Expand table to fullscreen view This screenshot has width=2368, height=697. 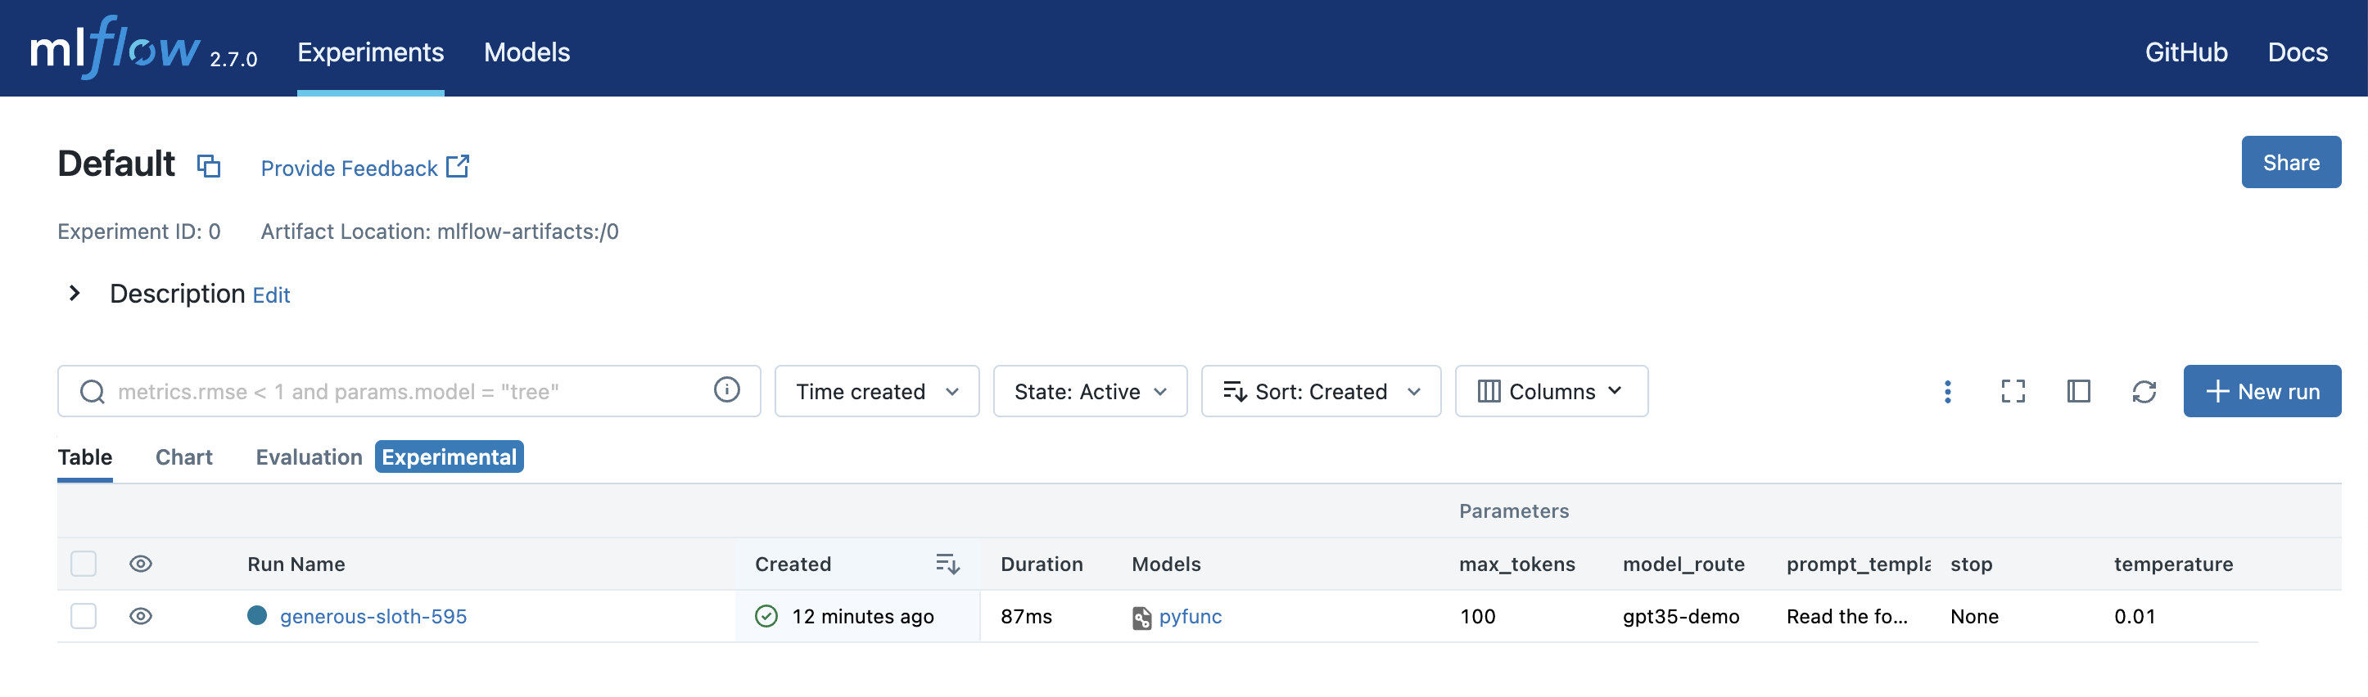point(2013,392)
